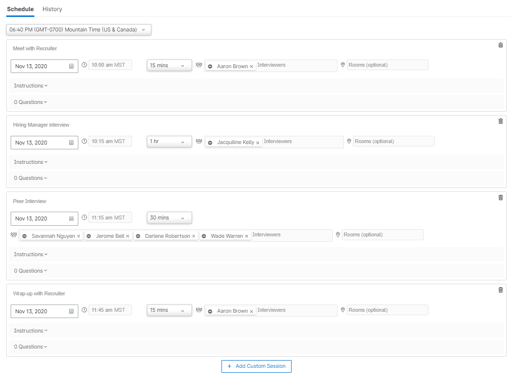Screen dimensions: 514x378
Task: Click the minus icon on Wade Warren's chip
Action: (204, 236)
